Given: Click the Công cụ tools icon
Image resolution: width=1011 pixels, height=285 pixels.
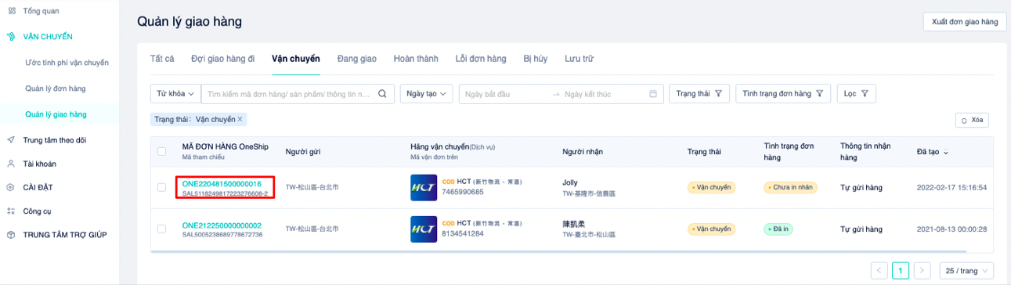Looking at the screenshot, I should pyautogui.click(x=10, y=211).
